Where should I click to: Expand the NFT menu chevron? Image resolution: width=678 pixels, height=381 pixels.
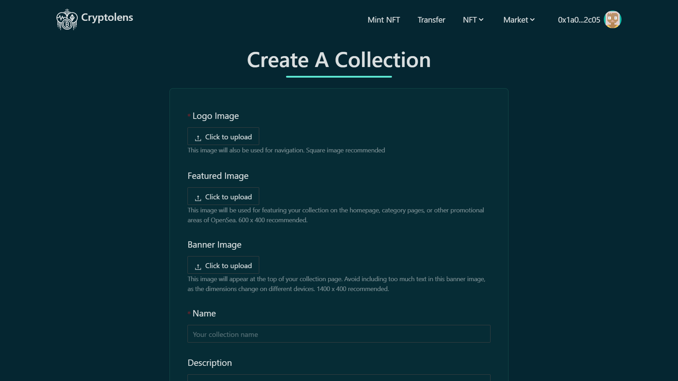pos(481,20)
